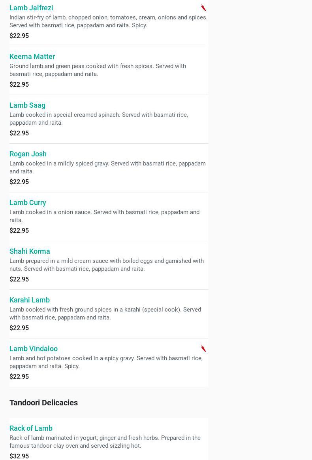Click the Rogan Josh mildly spiced gravy description
Image resolution: width=312 pixels, height=460 pixels.
(x=107, y=167)
